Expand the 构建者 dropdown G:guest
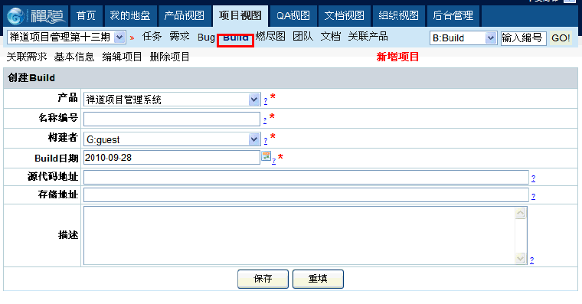 254,139
